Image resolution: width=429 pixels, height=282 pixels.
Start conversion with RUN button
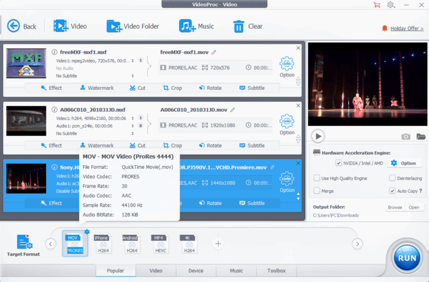point(407,258)
